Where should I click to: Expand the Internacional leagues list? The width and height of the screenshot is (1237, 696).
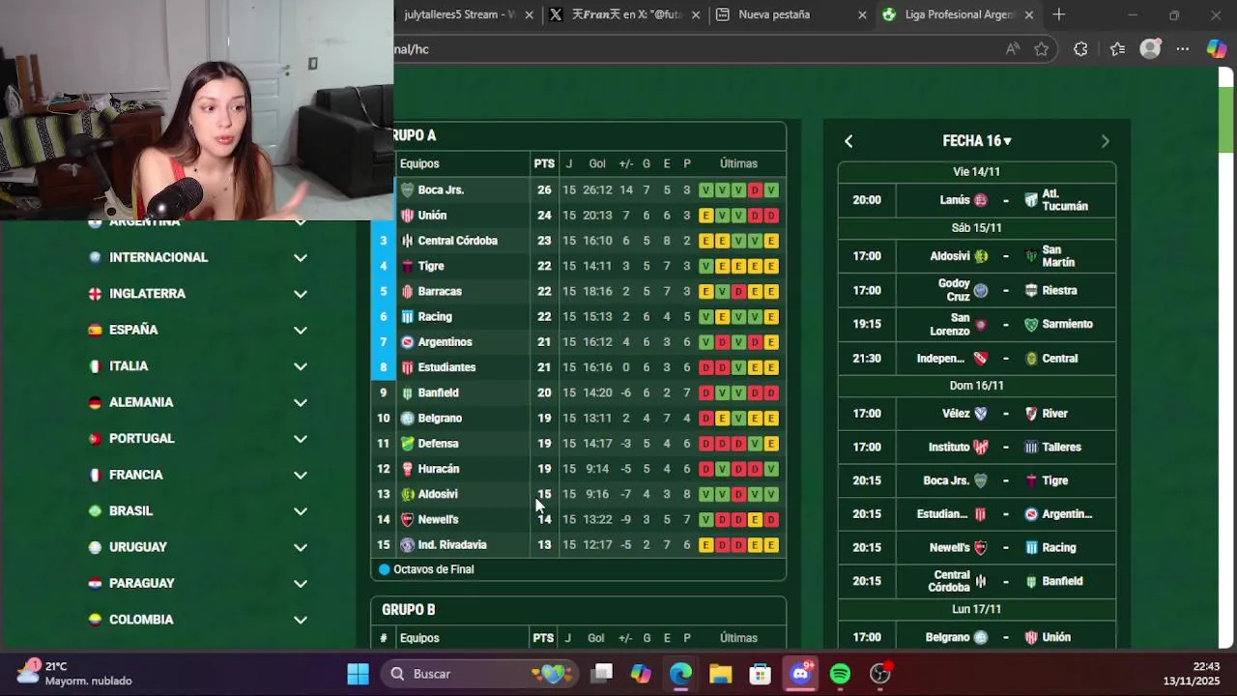(301, 258)
